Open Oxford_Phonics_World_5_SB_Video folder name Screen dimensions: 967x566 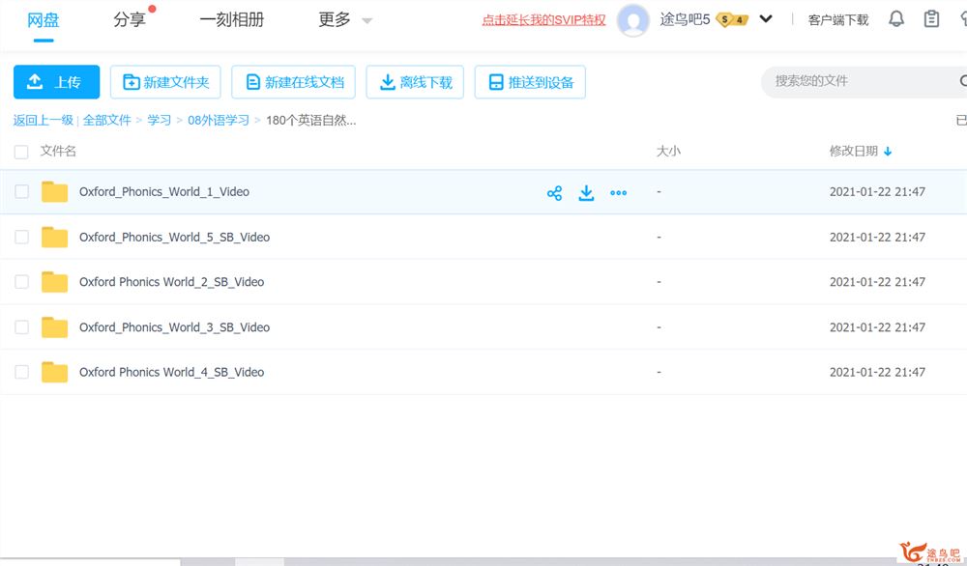[x=174, y=237]
